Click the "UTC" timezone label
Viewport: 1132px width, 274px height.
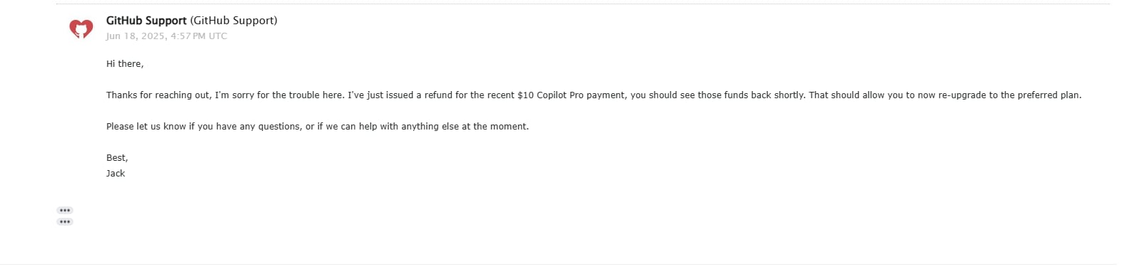(x=218, y=36)
